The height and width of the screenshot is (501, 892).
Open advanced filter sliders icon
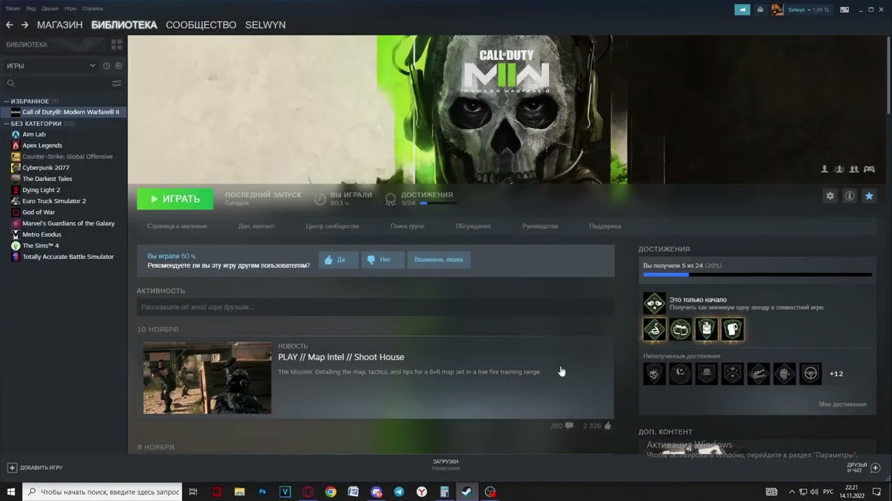pyautogui.click(x=116, y=83)
